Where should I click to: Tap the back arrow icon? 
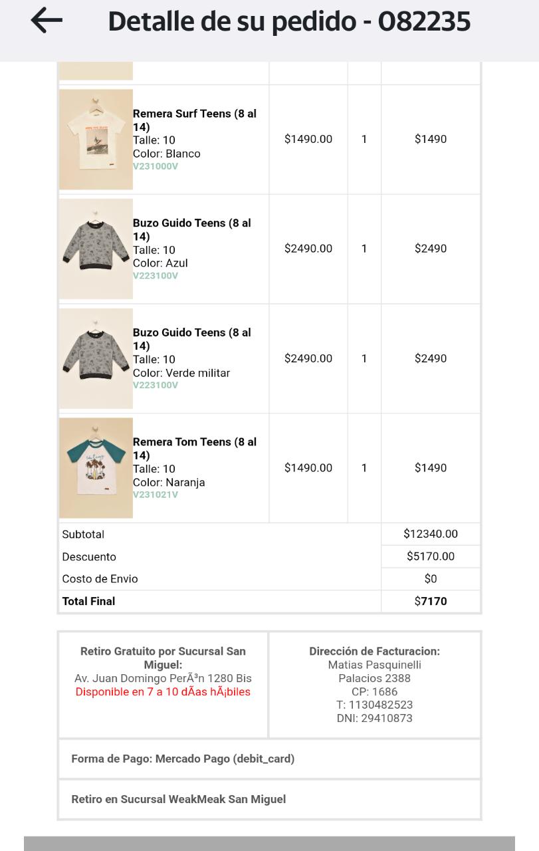[47, 21]
